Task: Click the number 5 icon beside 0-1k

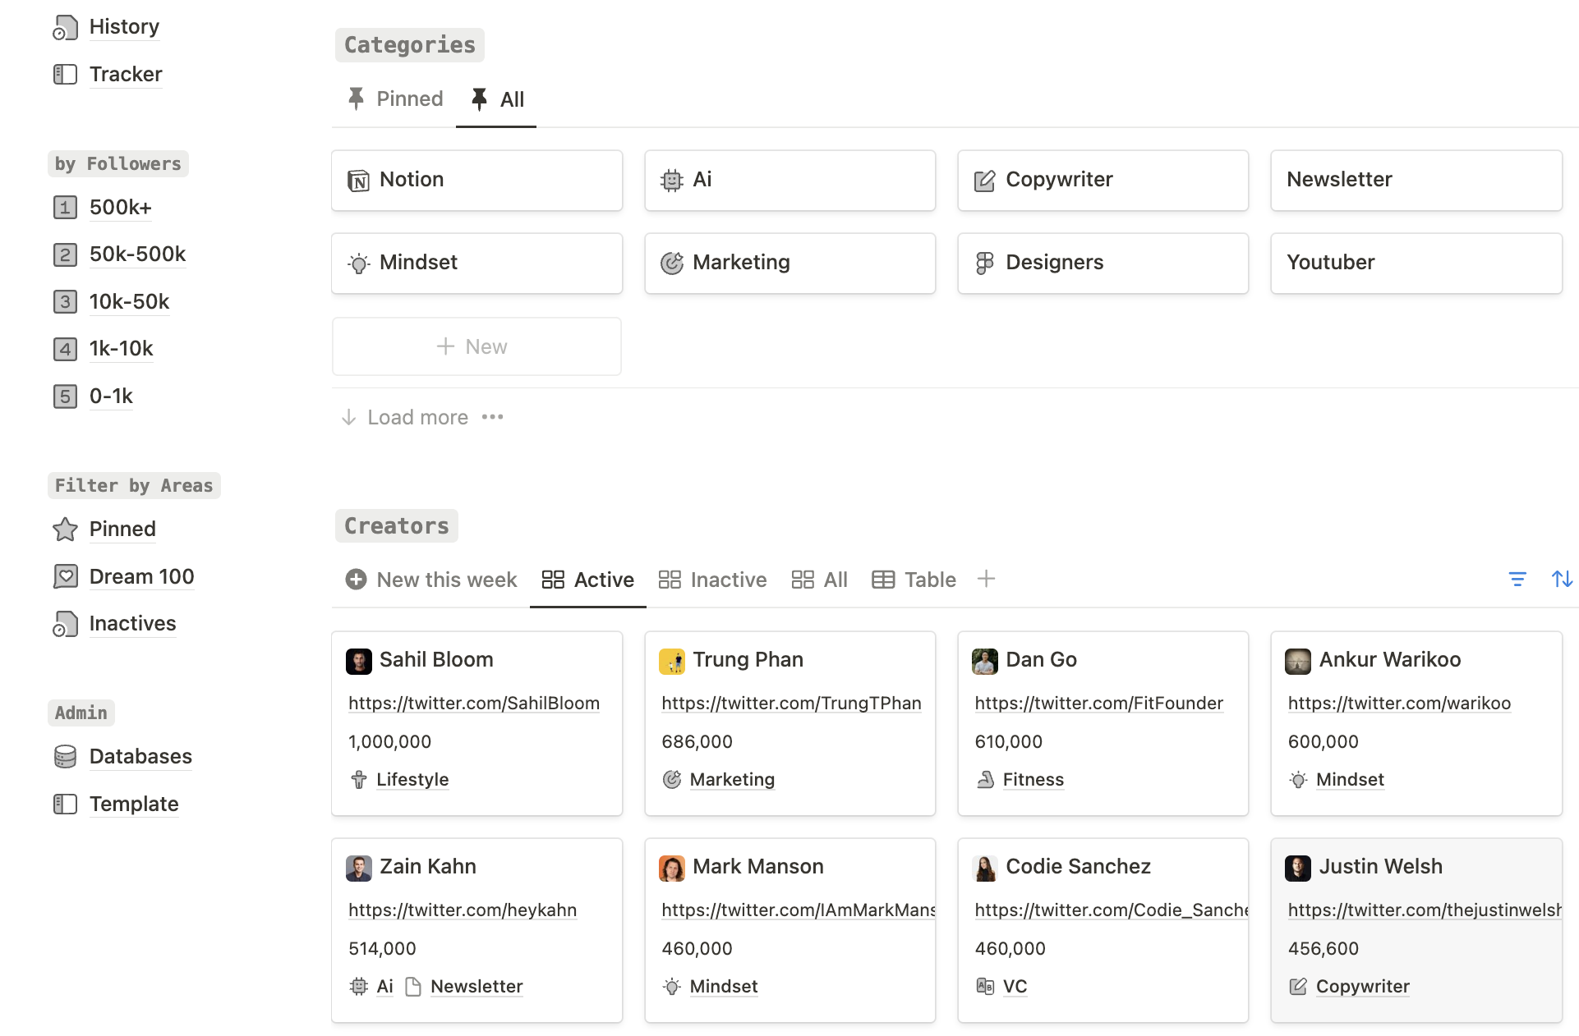Action: [65, 397]
